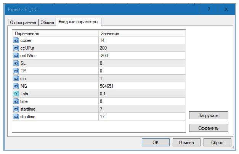The image size is (239, 154).
Task: Click the integer icon beside ccDWur
Action: coord(16,56)
